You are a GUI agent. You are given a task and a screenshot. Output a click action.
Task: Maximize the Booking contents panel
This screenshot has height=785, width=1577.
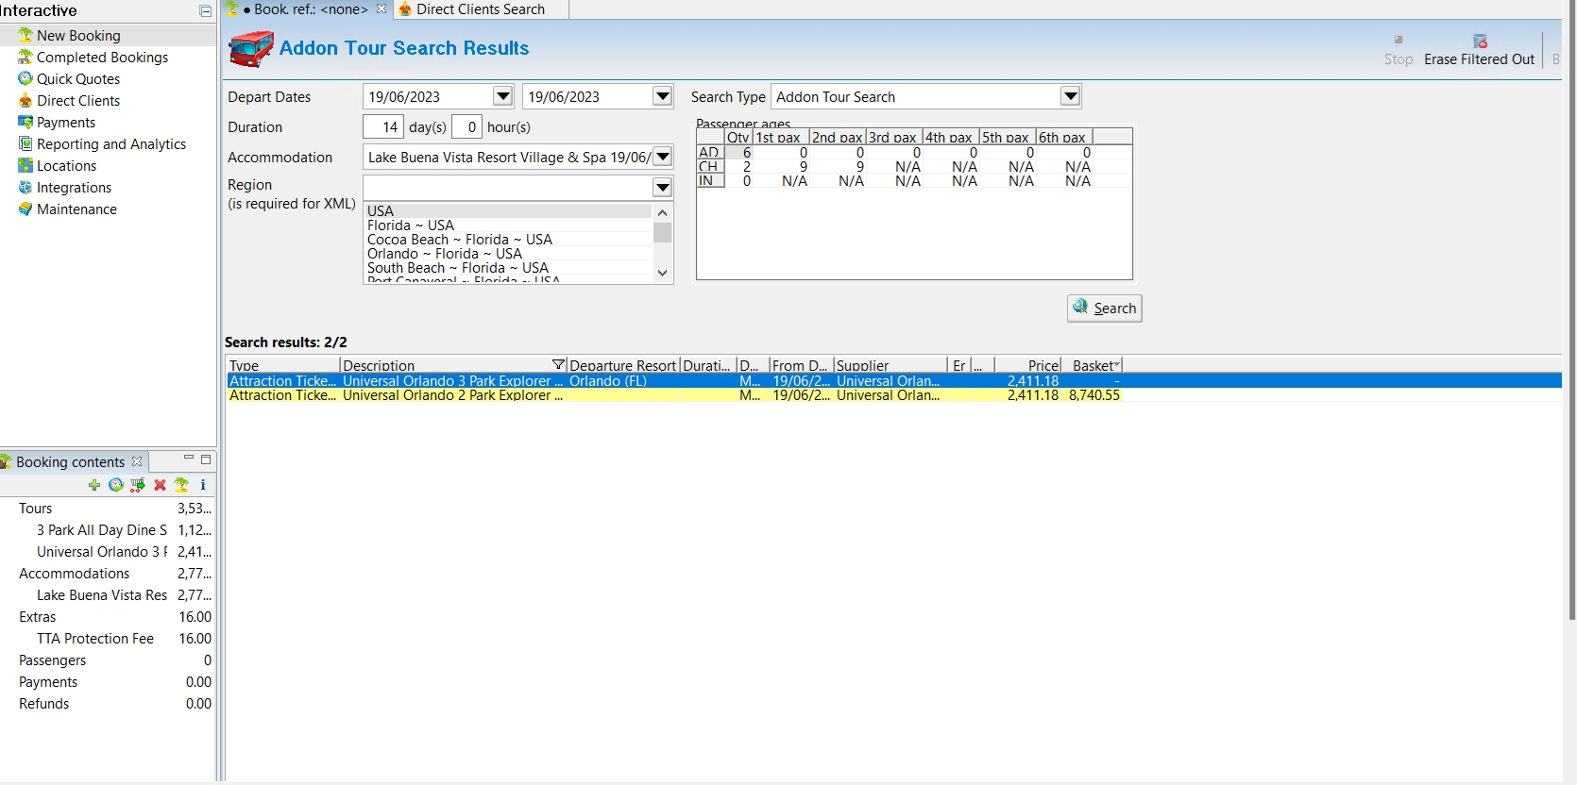tap(206, 459)
